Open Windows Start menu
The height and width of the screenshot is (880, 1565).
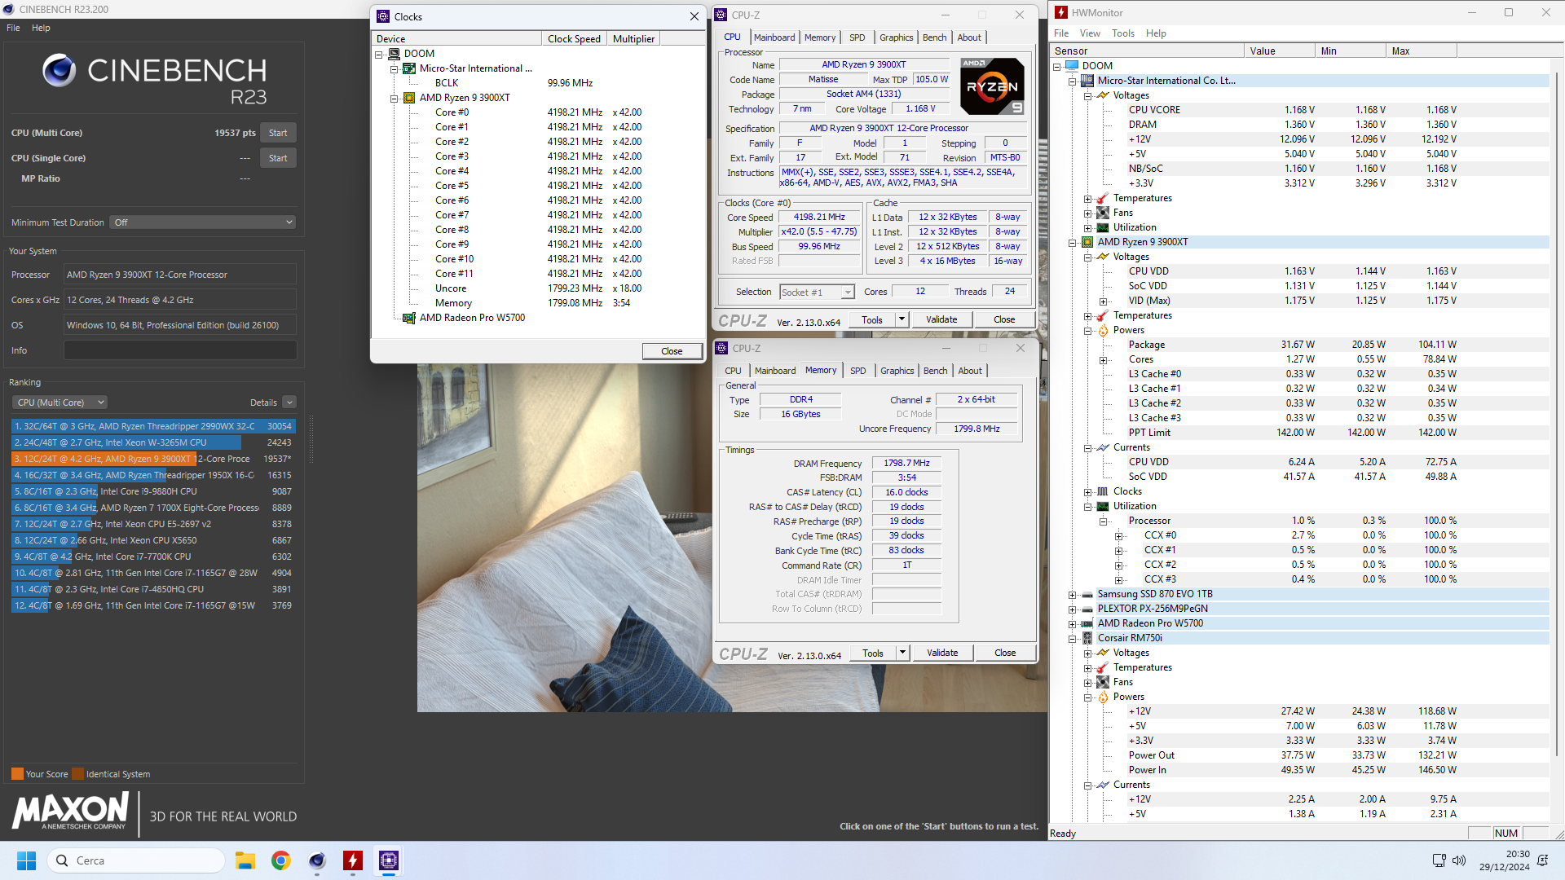point(26,860)
